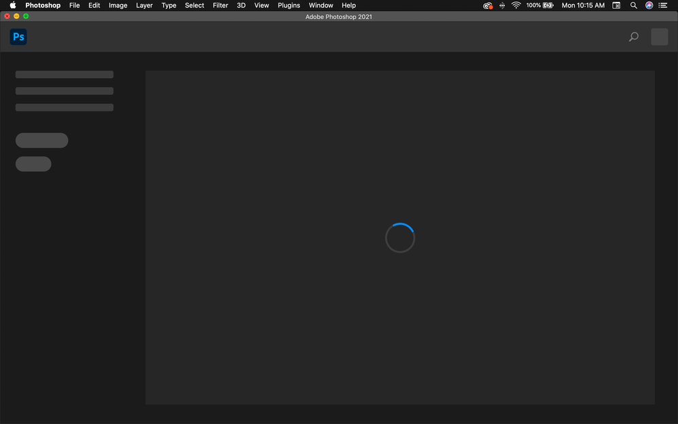Close the Photoshop window with red button
The image size is (678, 424).
coord(7,16)
